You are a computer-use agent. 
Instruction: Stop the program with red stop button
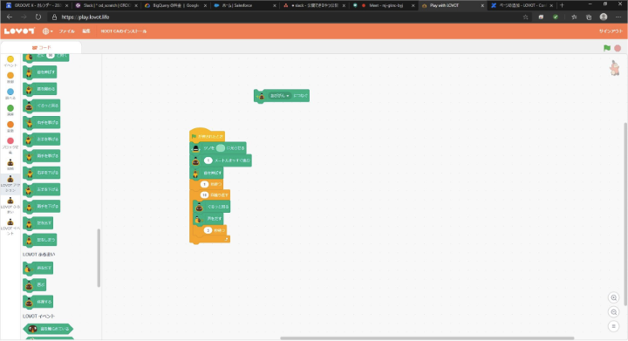pos(618,48)
